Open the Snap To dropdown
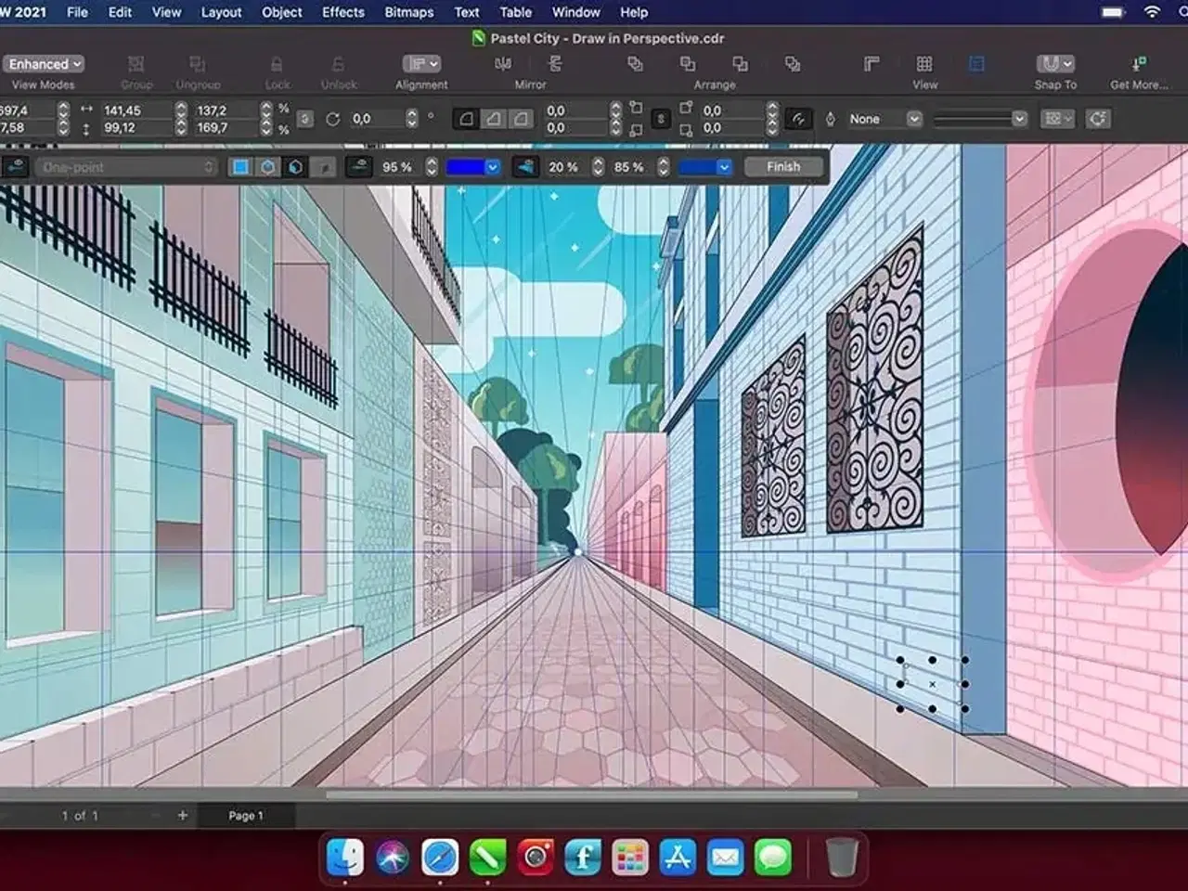This screenshot has height=891, width=1188. (x=1055, y=64)
